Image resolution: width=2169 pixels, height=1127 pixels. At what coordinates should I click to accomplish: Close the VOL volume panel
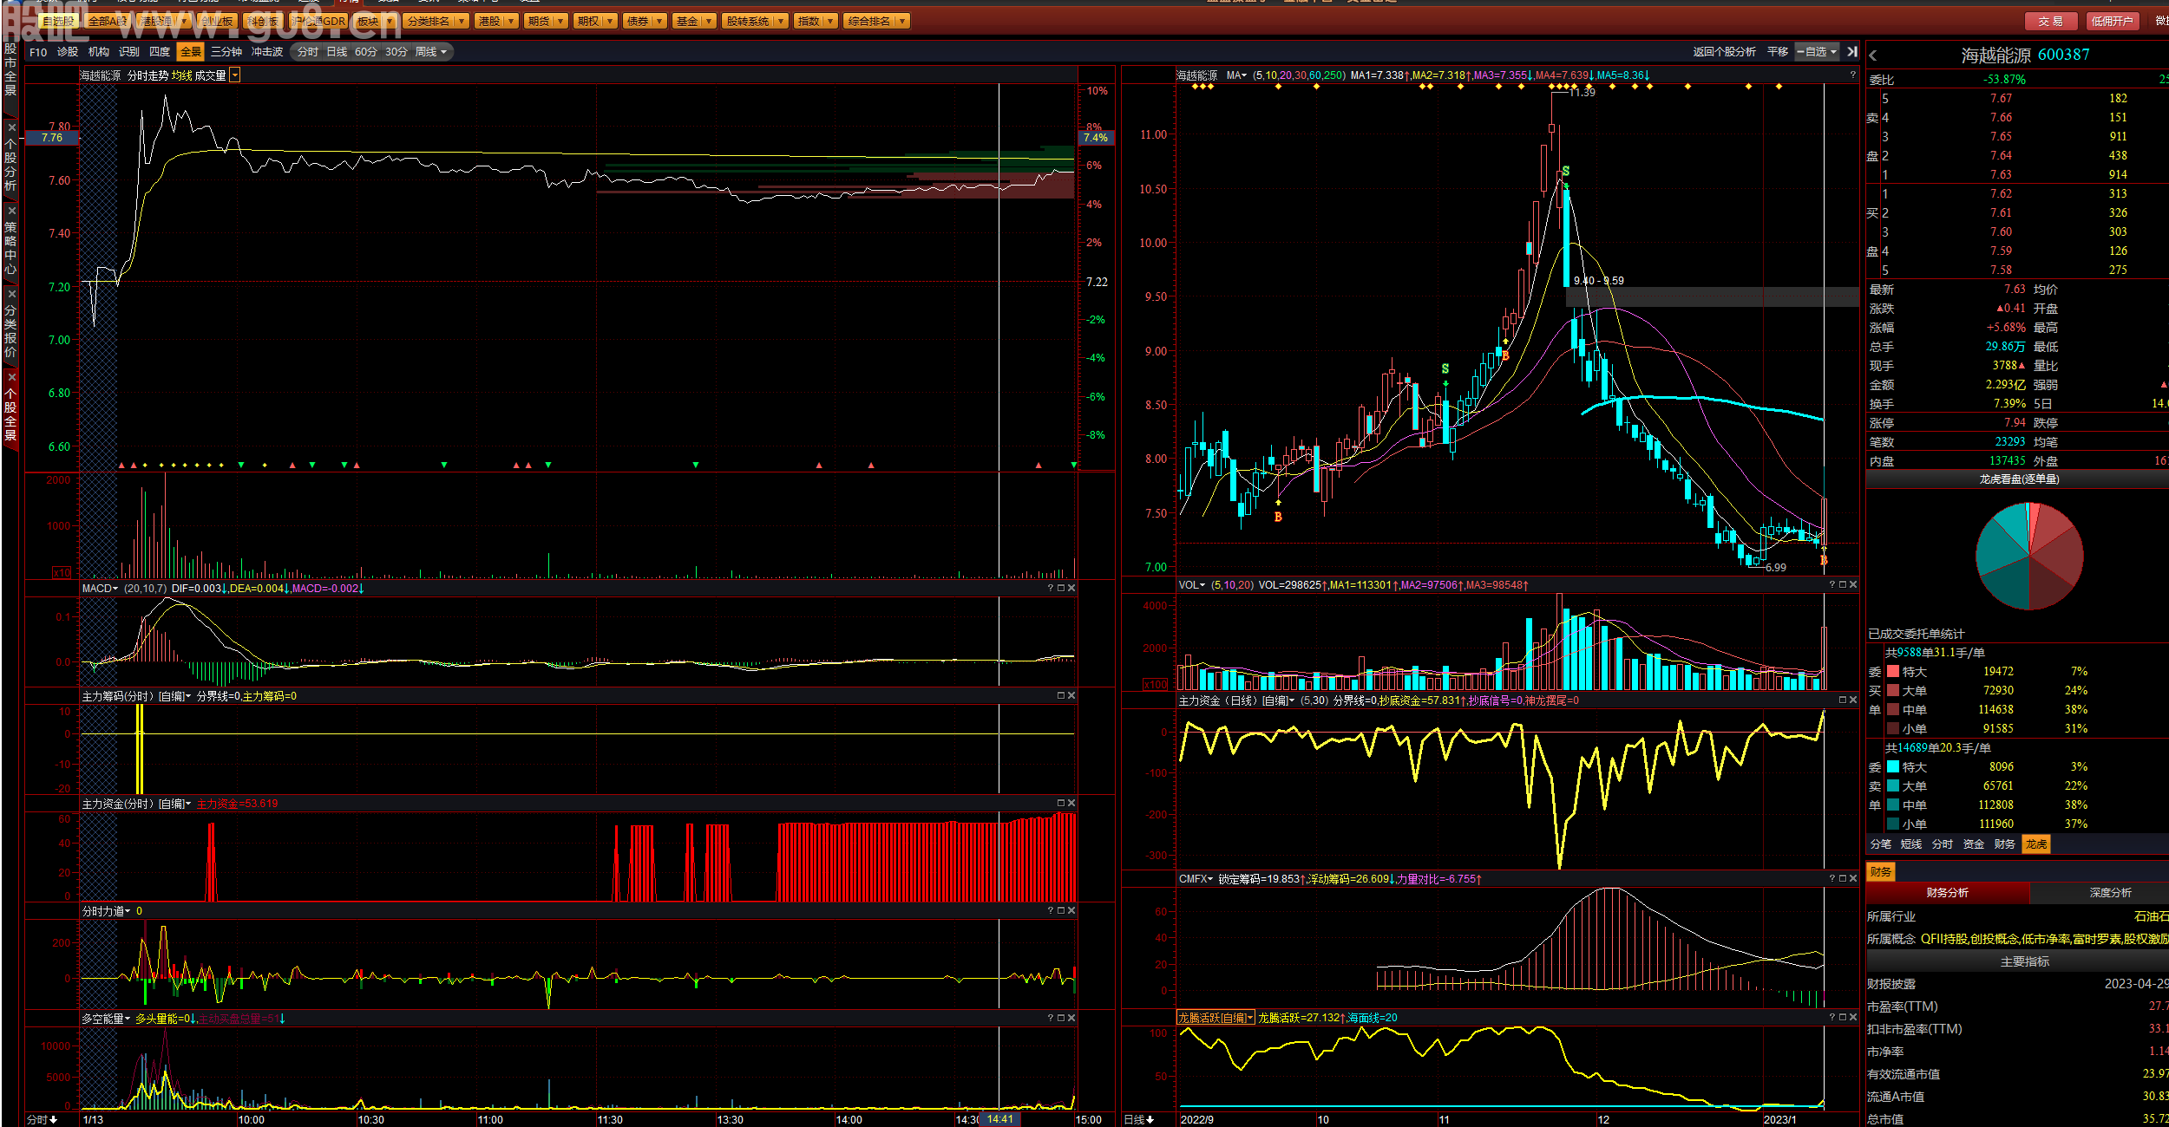(1853, 584)
